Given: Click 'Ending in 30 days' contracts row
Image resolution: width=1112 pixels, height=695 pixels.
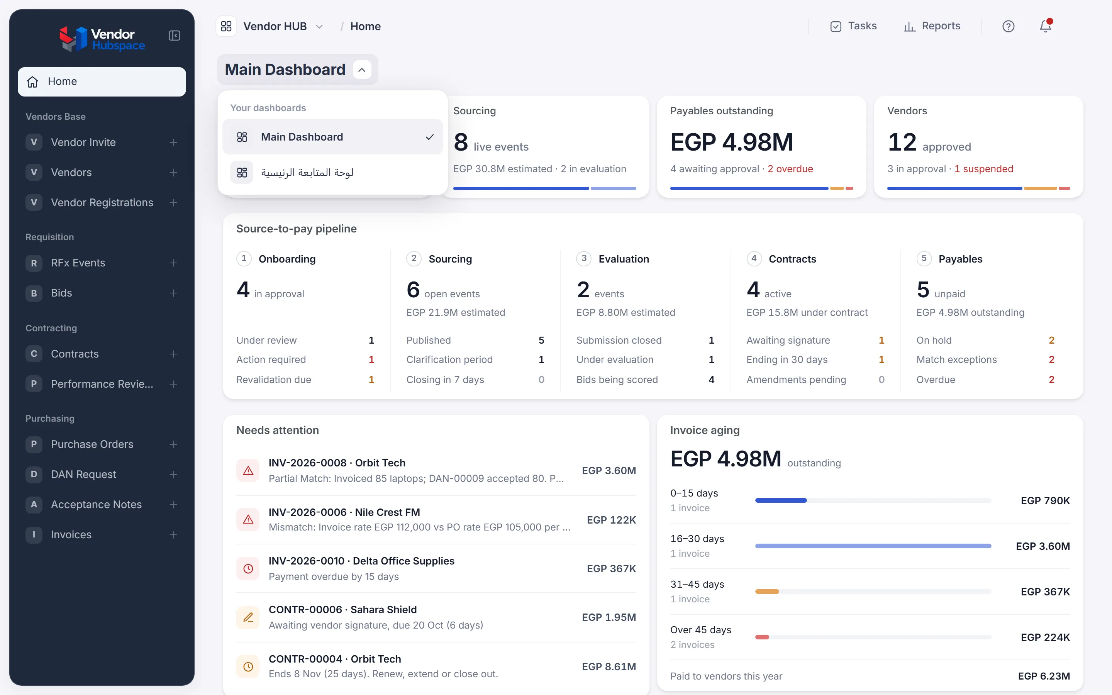Looking at the screenshot, I should (x=815, y=360).
